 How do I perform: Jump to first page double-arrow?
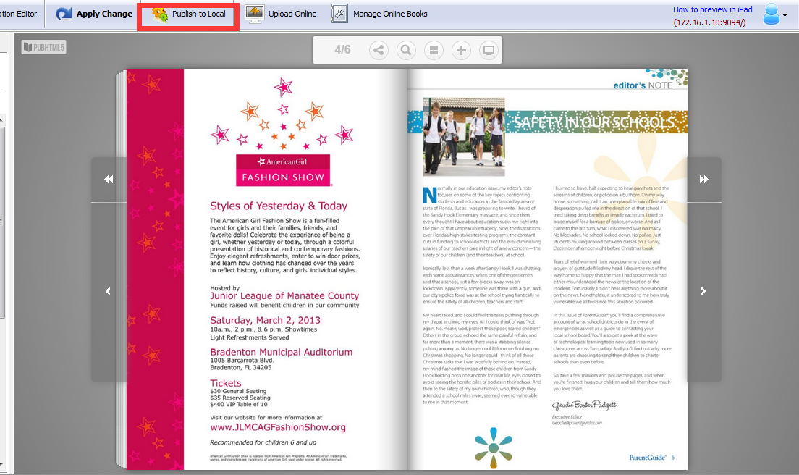pyautogui.click(x=109, y=179)
